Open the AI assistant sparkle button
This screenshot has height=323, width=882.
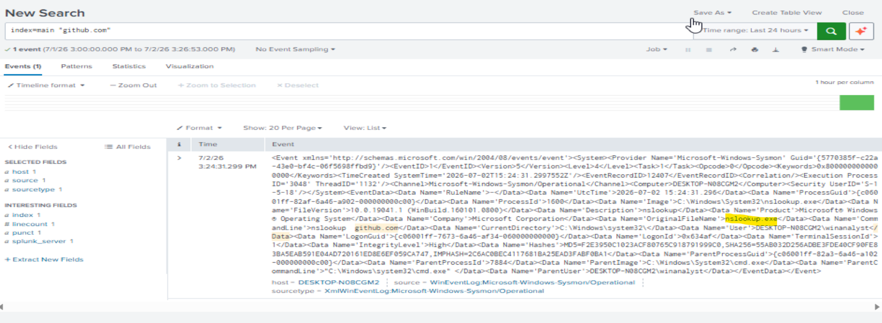tap(861, 31)
